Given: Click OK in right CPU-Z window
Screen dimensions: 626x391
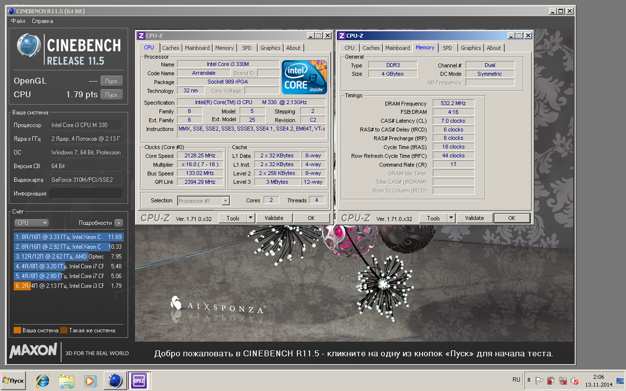Looking at the screenshot, I should point(512,218).
